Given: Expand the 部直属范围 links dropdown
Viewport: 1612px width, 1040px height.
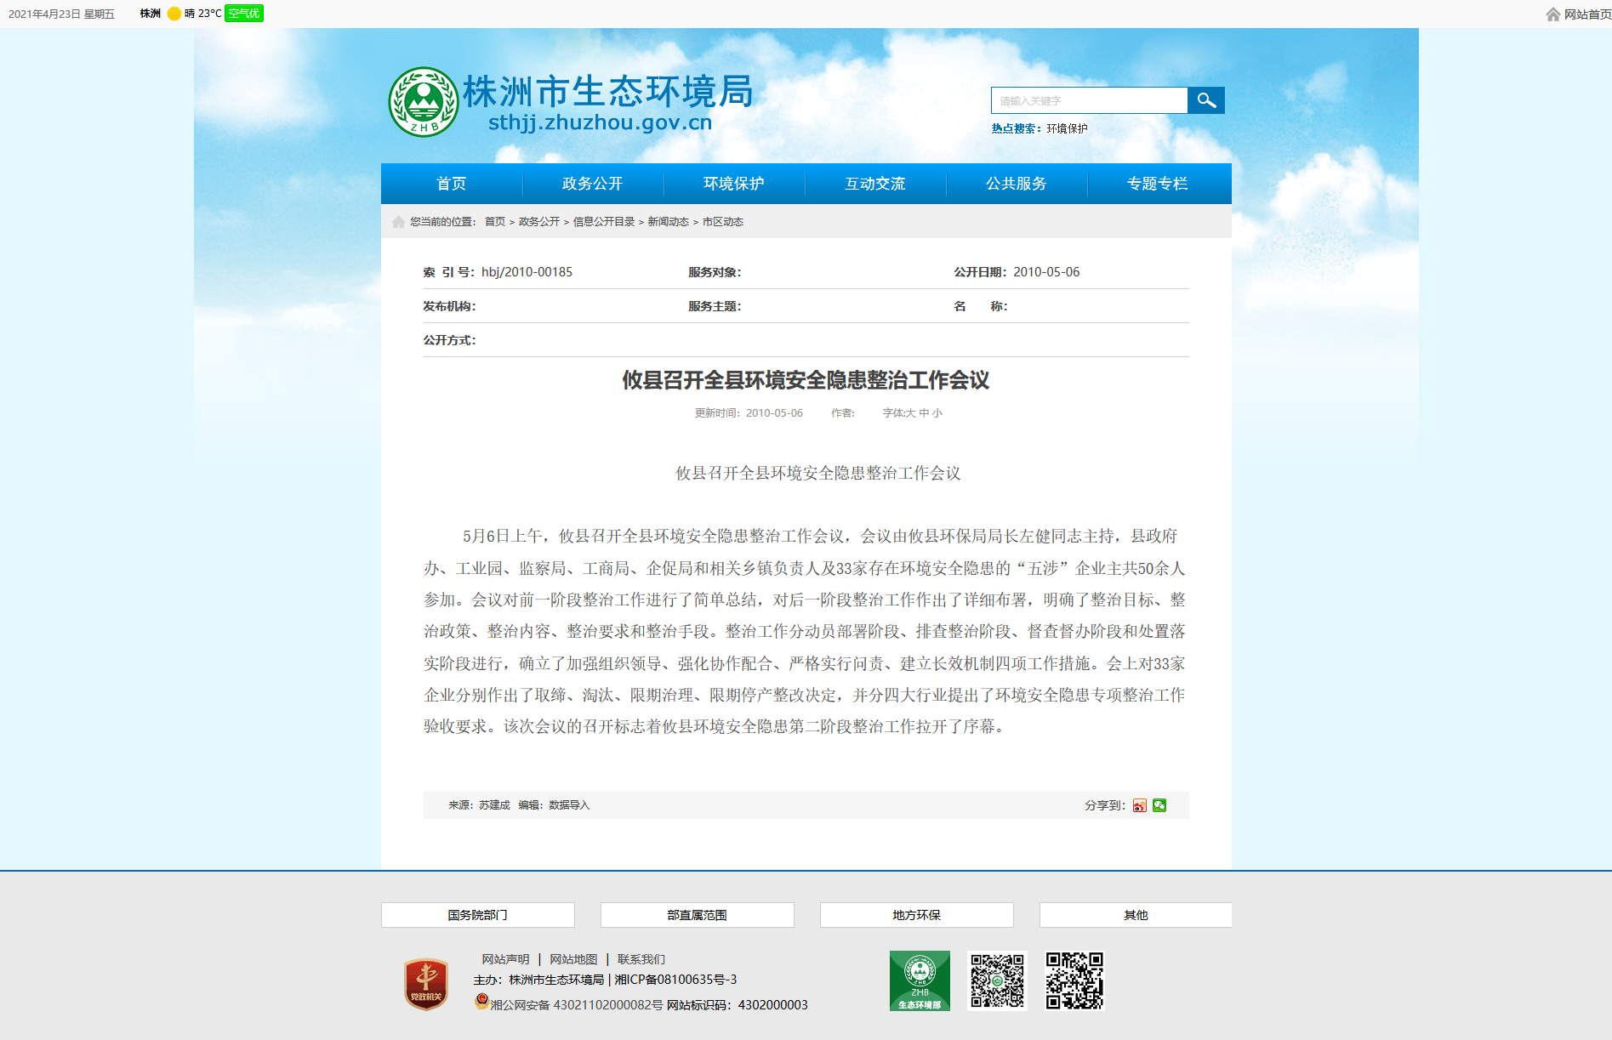Looking at the screenshot, I should coord(698,915).
